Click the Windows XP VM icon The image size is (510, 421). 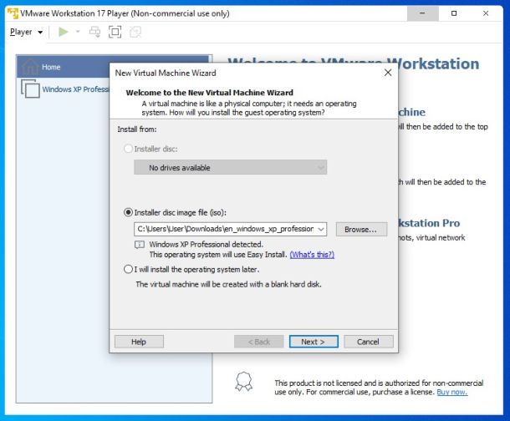pyautogui.click(x=30, y=89)
